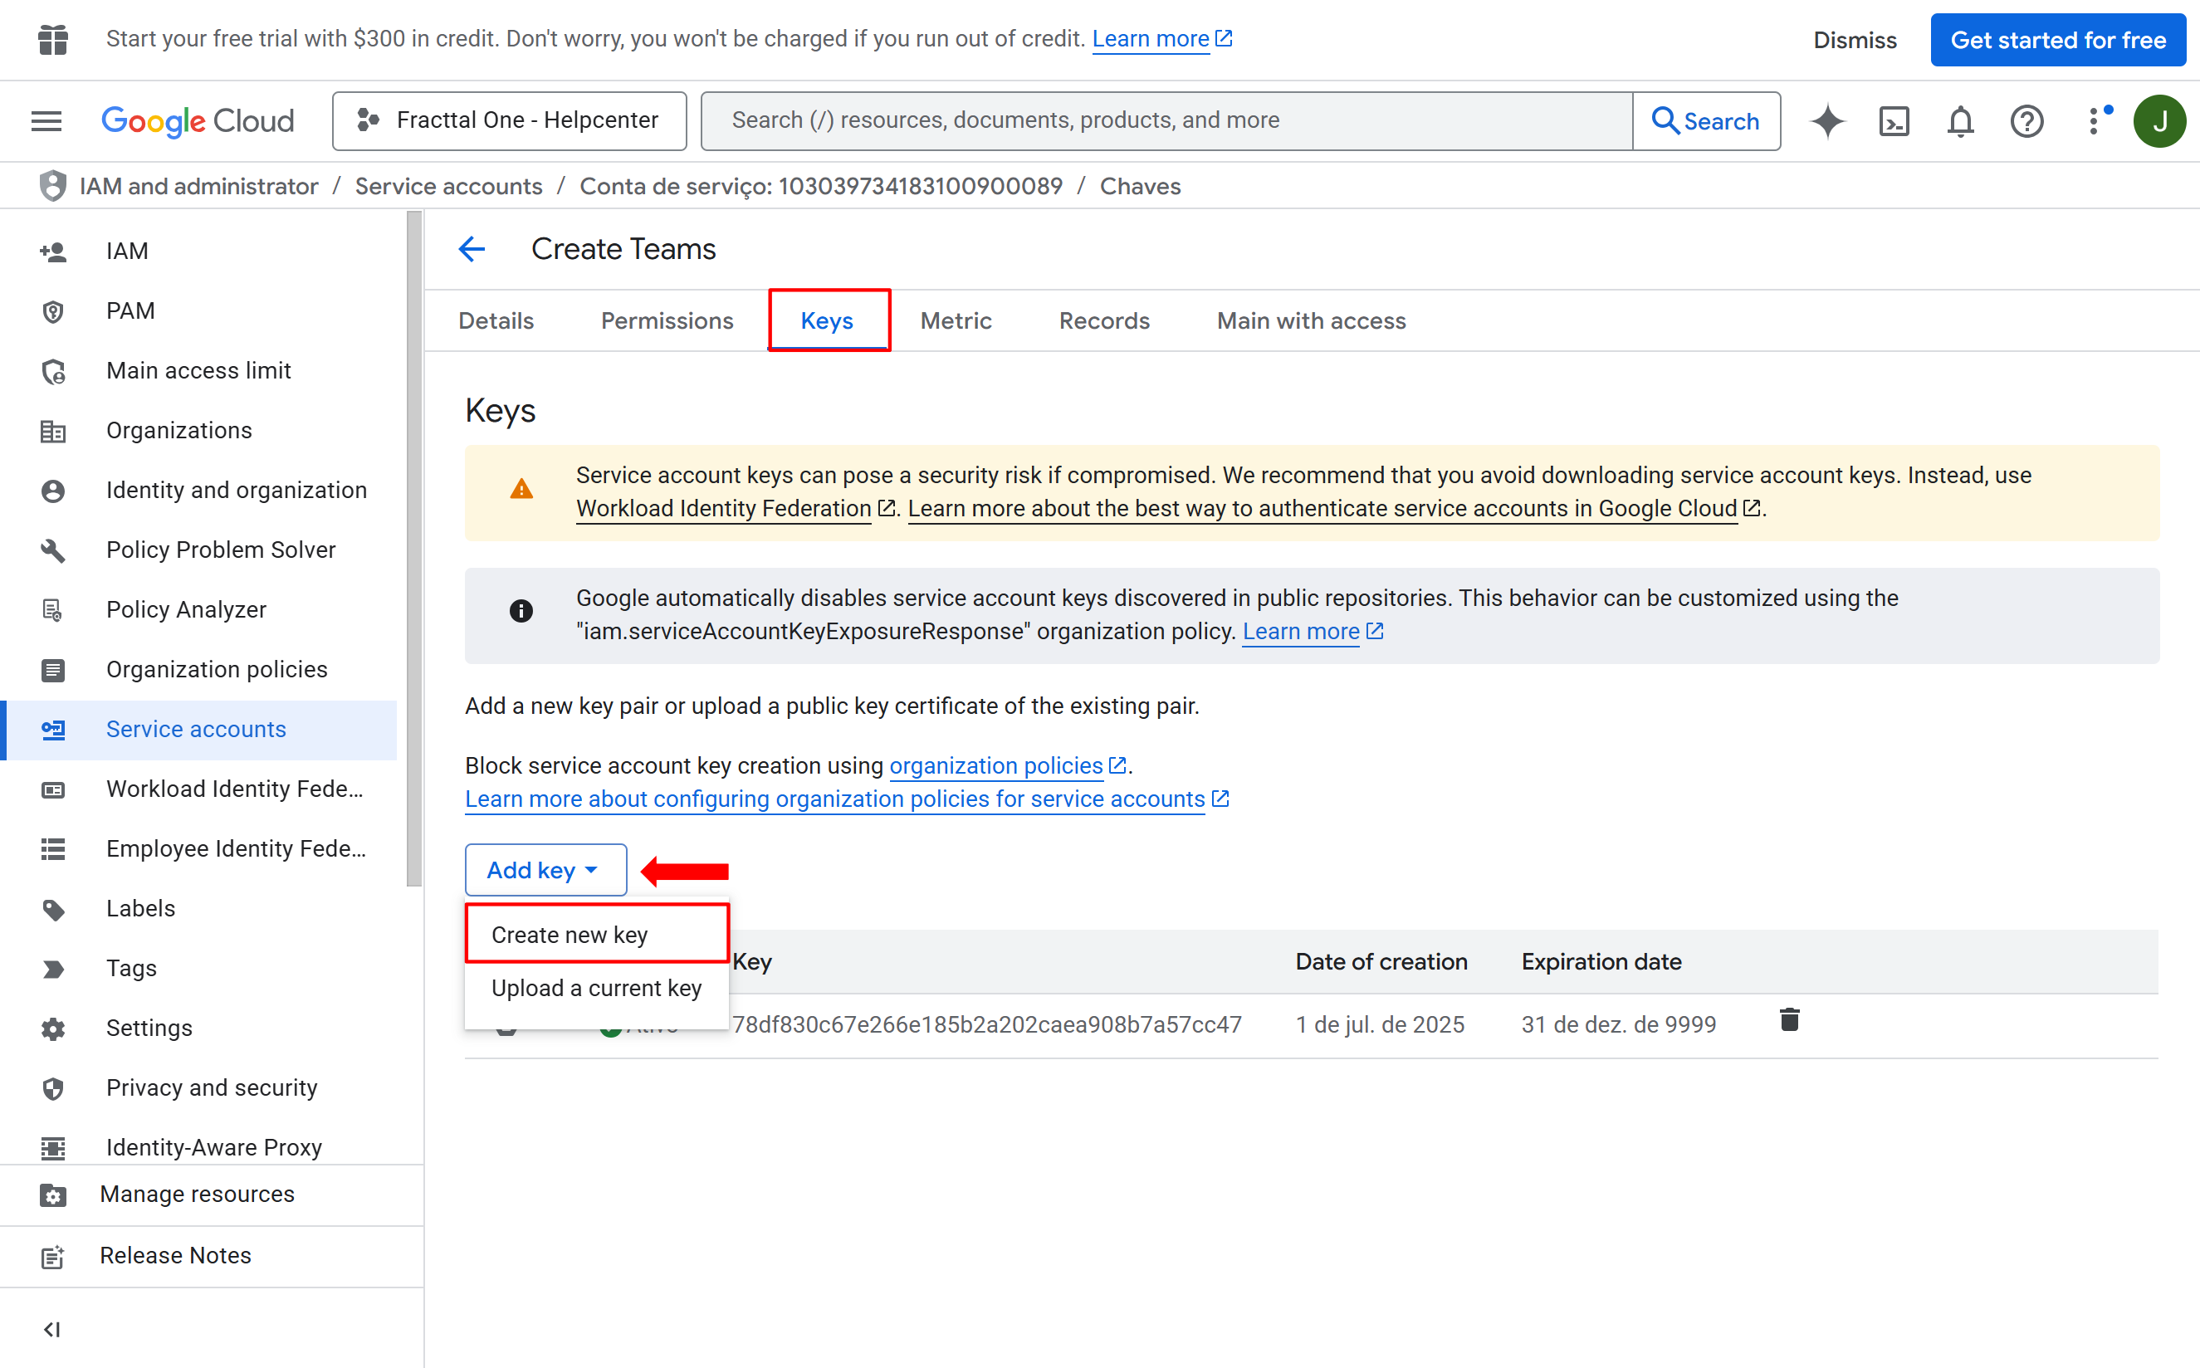Dismiss the free trial banner
Screen dimensions: 2200x1368
[x=1854, y=39]
